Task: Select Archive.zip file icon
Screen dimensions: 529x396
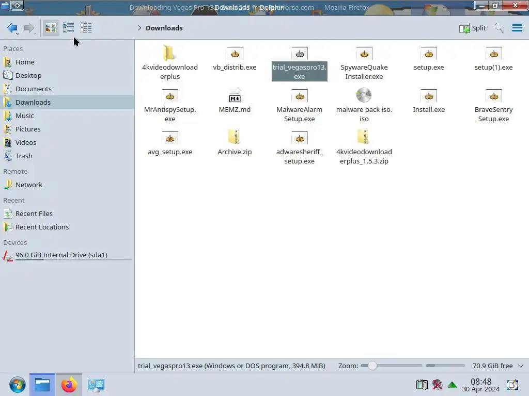Action: tap(235, 137)
